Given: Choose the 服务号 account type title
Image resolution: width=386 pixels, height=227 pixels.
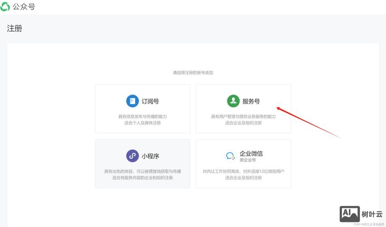Looking at the screenshot, I should tap(251, 102).
